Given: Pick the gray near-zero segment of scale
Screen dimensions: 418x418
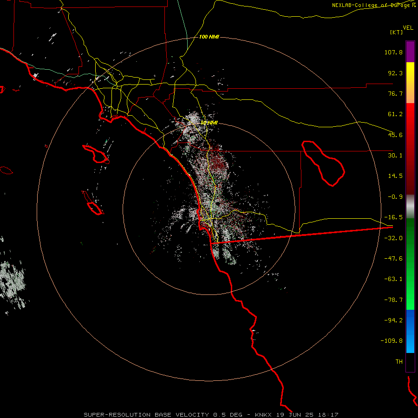Looking at the screenshot, I should coord(410,207).
